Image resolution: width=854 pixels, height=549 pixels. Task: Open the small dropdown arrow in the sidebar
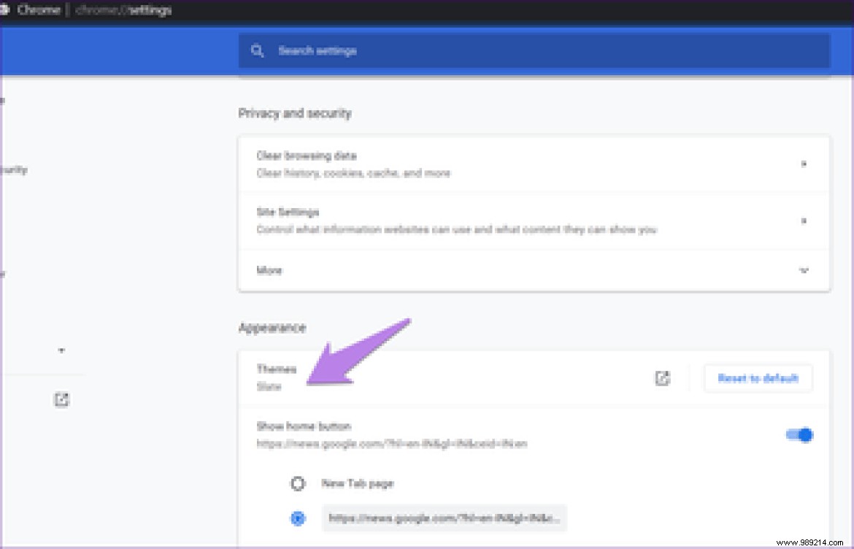(61, 350)
